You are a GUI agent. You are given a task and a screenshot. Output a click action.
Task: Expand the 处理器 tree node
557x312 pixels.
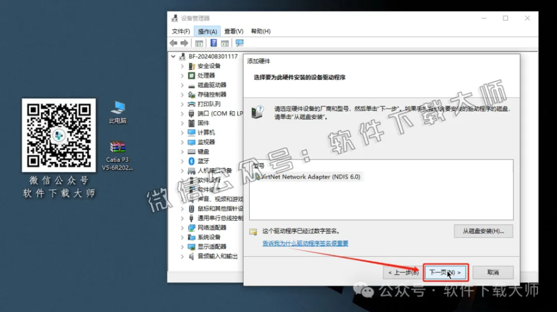coord(182,75)
